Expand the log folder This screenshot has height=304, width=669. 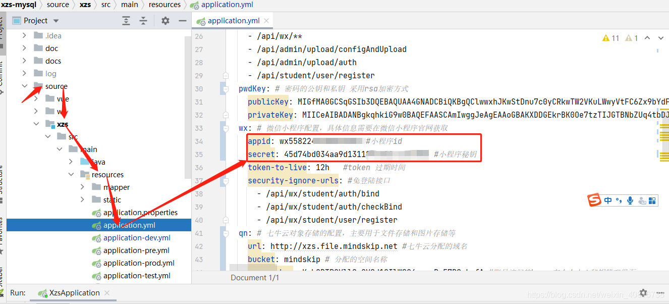pos(24,73)
